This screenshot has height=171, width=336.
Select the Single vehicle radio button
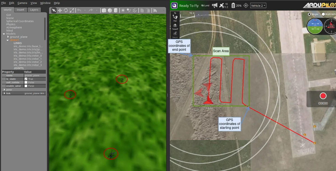[309, 14]
